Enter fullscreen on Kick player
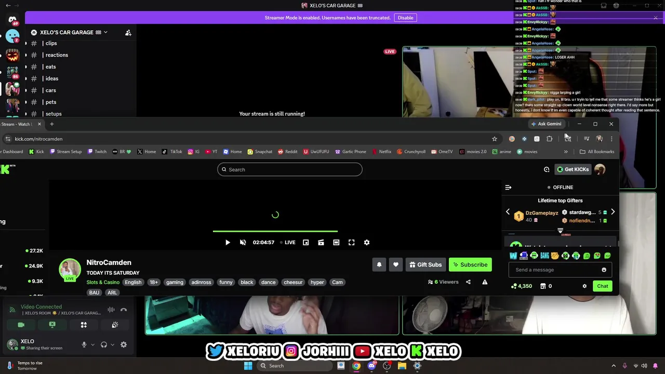Screen dimensions: 665x374 (352, 243)
